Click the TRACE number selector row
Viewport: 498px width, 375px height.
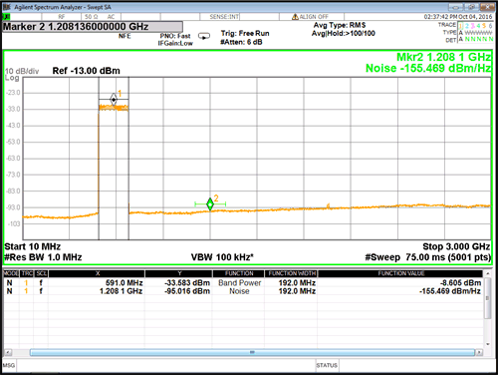(475, 25)
